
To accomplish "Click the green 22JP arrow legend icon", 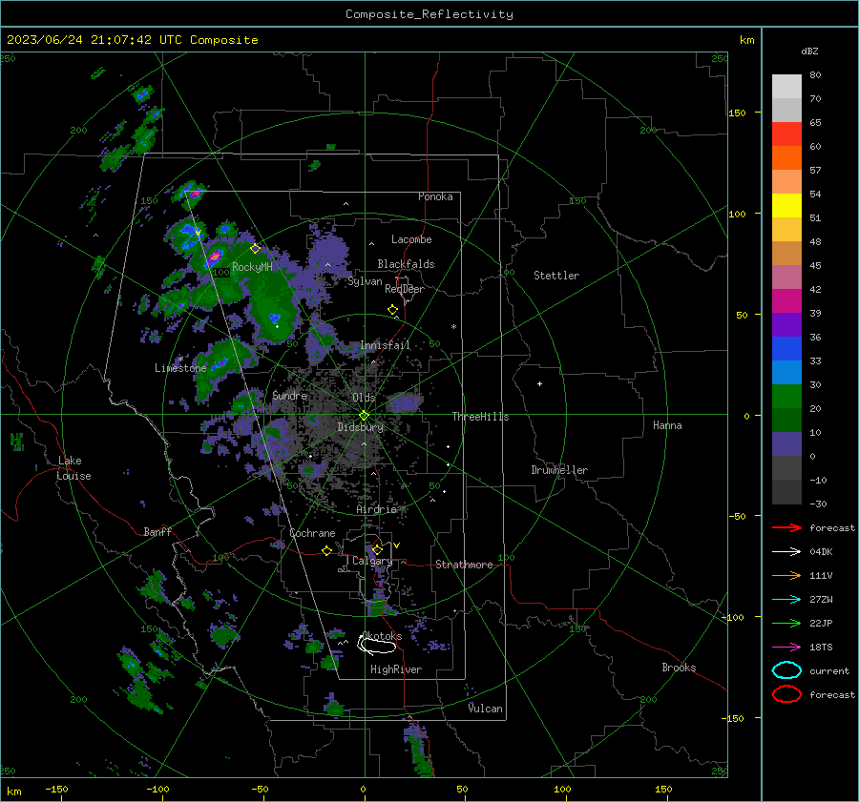I will 786,623.
